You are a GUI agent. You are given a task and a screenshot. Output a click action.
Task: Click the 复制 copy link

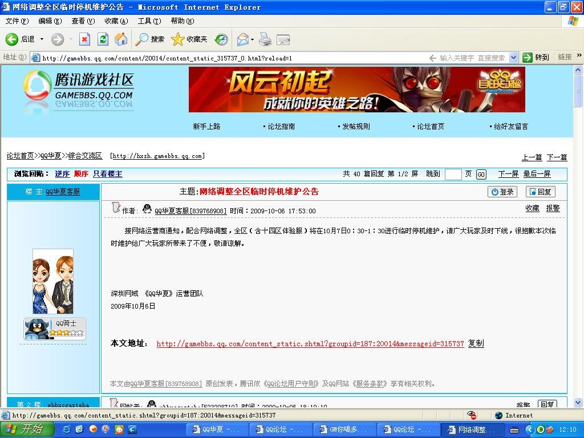click(x=476, y=343)
